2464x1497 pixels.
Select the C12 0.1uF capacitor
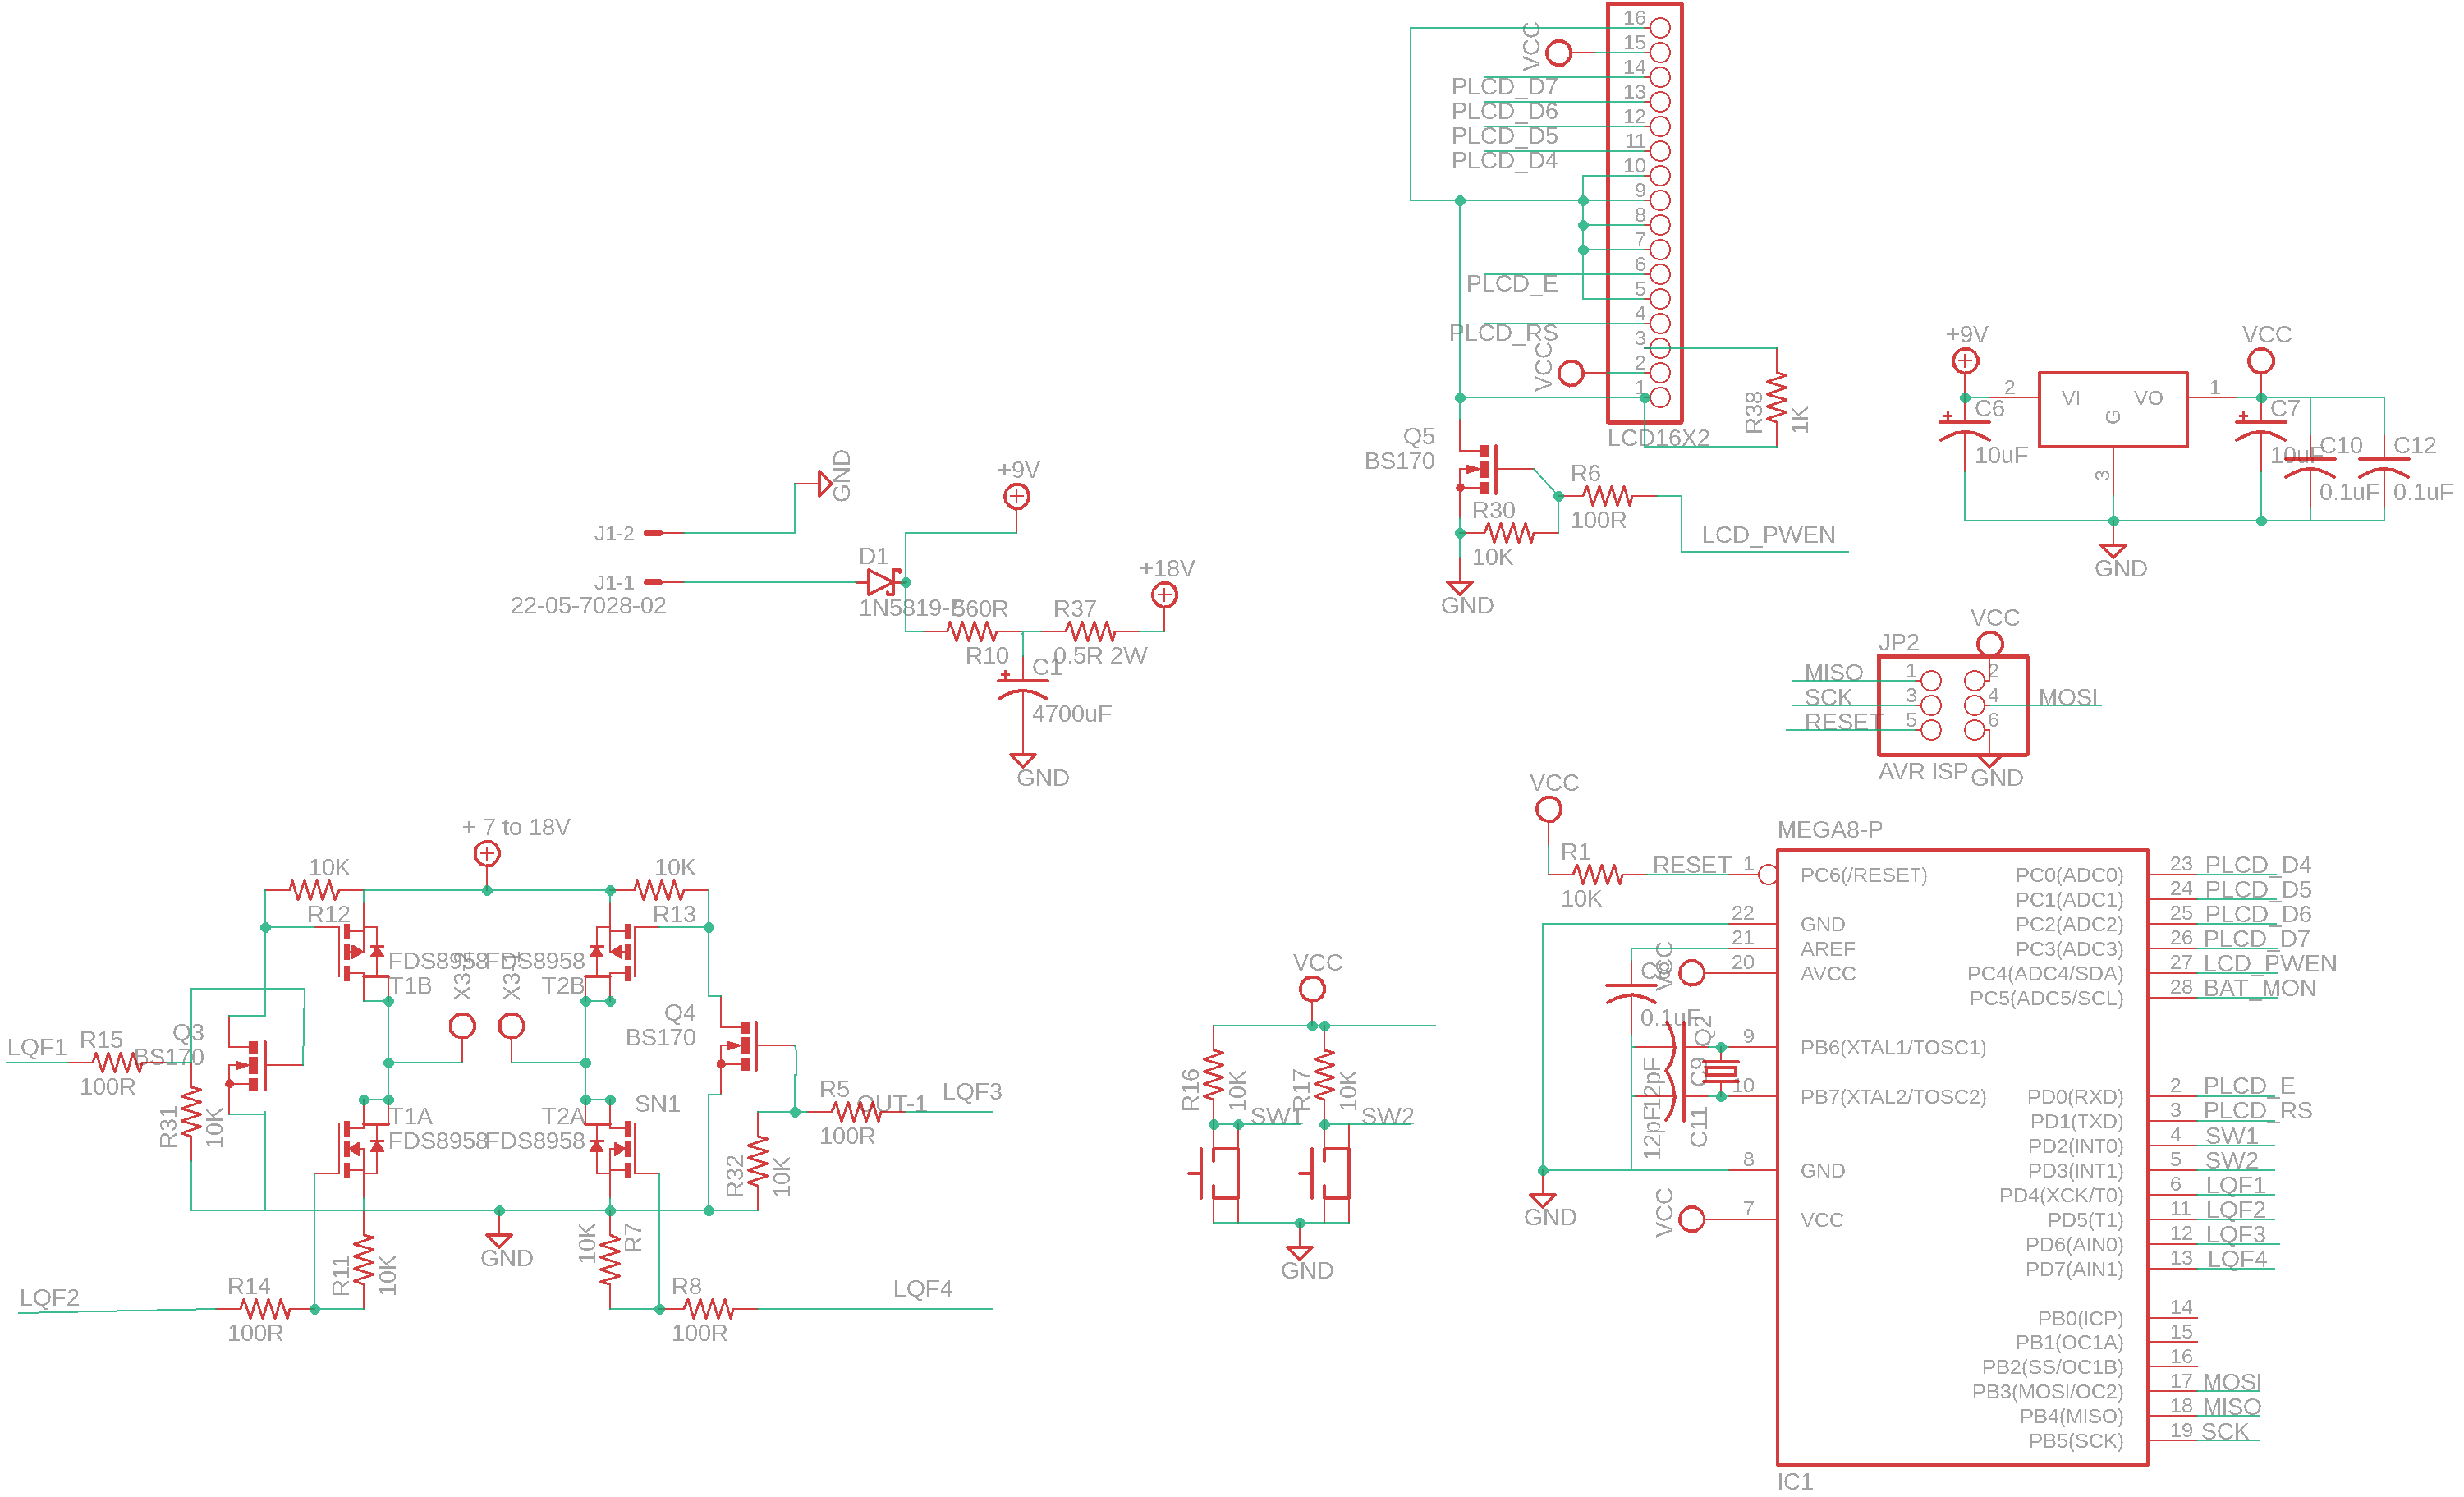coord(2384,467)
